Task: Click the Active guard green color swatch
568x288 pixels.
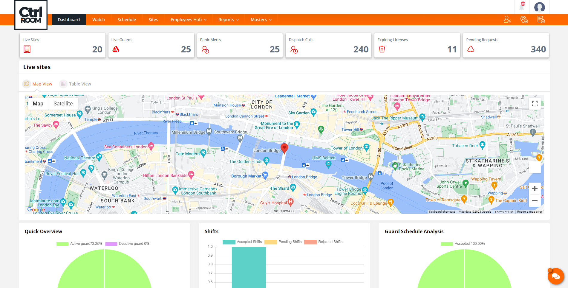Action: [62, 244]
